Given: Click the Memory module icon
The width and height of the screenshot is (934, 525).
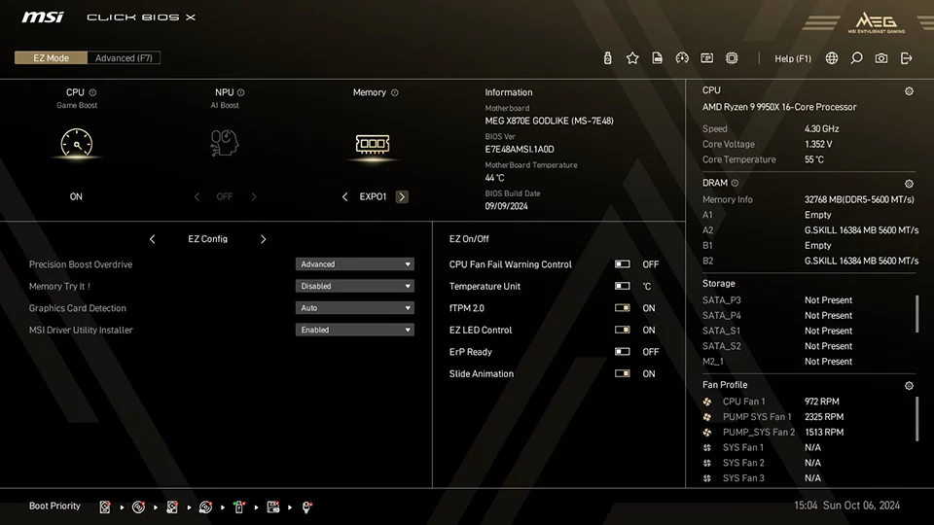Looking at the screenshot, I should pyautogui.click(x=373, y=144).
